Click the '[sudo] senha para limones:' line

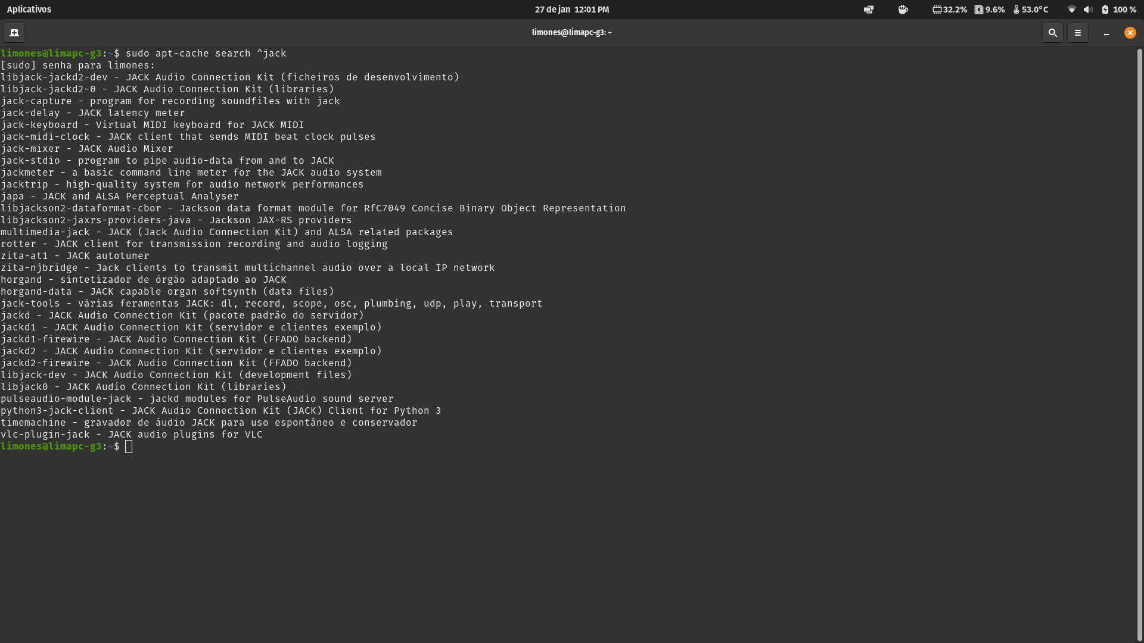78,65
